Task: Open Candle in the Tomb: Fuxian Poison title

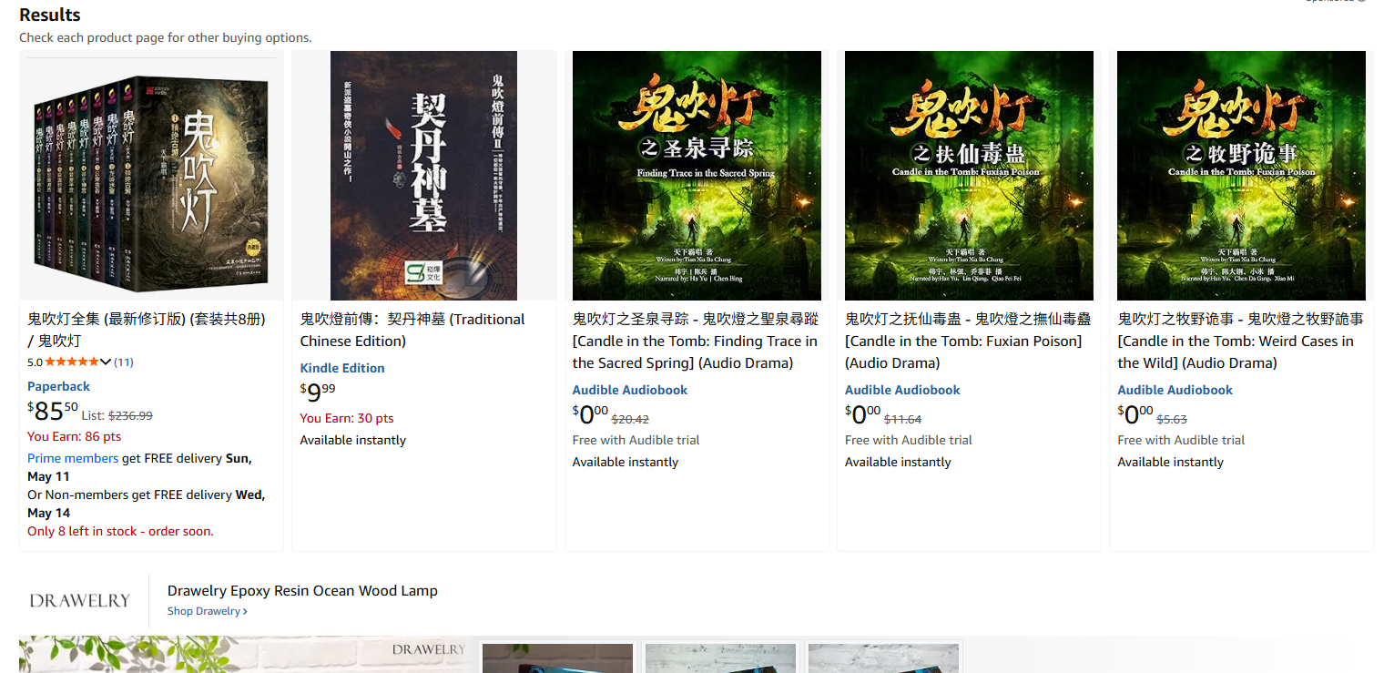Action: [x=968, y=341]
